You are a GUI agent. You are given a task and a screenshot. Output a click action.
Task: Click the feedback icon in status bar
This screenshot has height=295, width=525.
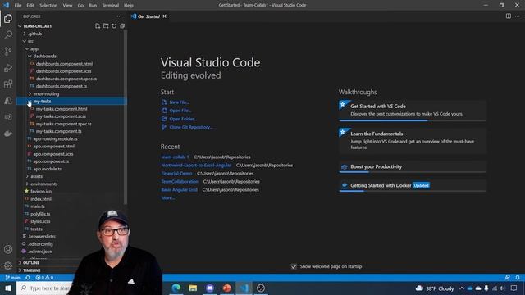pos(508,278)
